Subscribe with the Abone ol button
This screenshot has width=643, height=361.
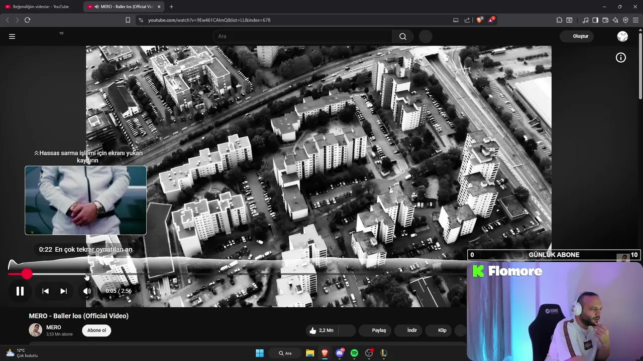(x=97, y=330)
